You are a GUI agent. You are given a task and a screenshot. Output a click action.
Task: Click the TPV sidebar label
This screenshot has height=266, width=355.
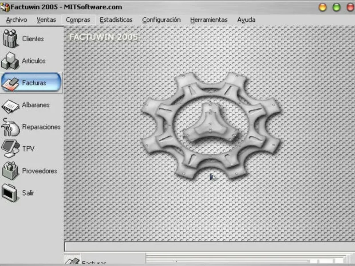pos(28,149)
